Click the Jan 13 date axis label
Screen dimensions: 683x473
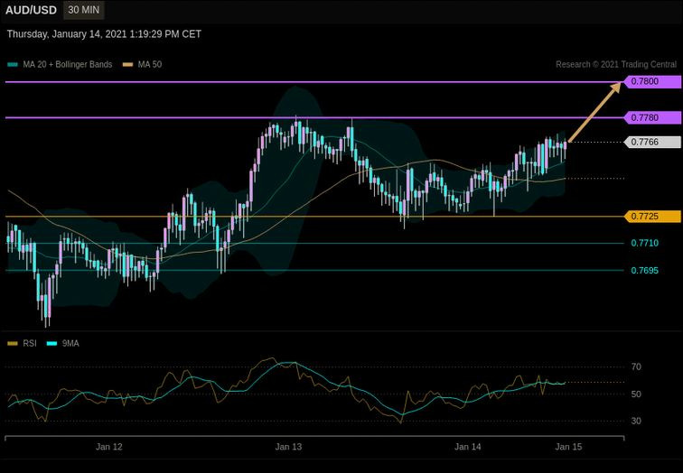click(288, 447)
